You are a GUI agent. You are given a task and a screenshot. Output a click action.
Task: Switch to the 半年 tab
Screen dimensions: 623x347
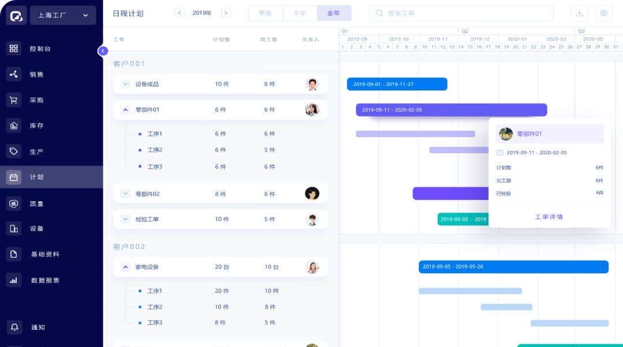point(299,13)
